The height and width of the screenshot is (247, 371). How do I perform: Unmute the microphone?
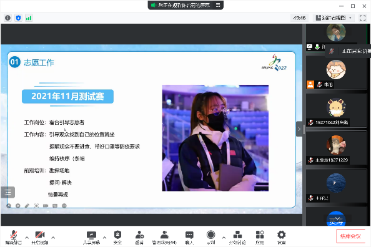point(14,237)
